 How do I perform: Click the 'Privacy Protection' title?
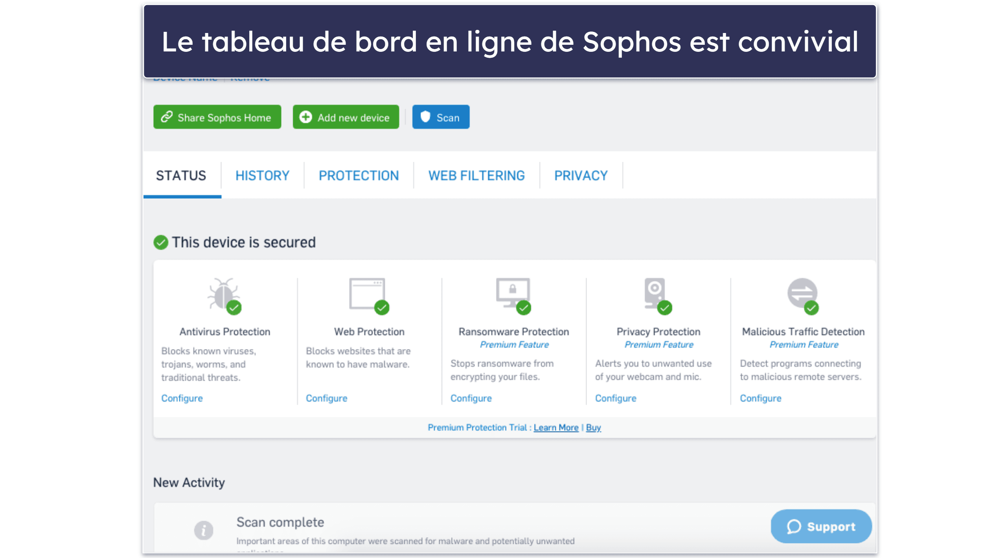[x=658, y=331]
